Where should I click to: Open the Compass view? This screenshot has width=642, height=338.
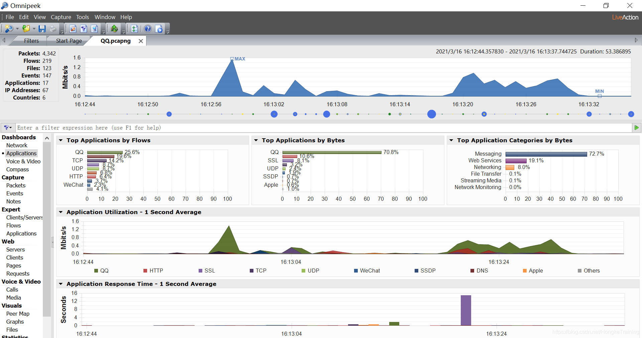pyautogui.click(x=17, y=169)
